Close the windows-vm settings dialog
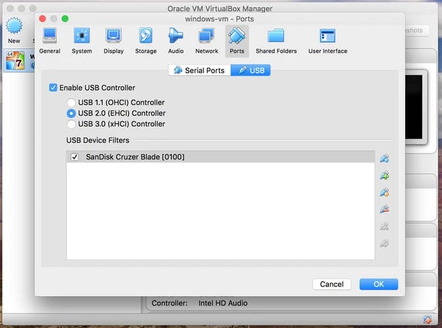Viewport: 442px width, 328px height. click(43, 19)
